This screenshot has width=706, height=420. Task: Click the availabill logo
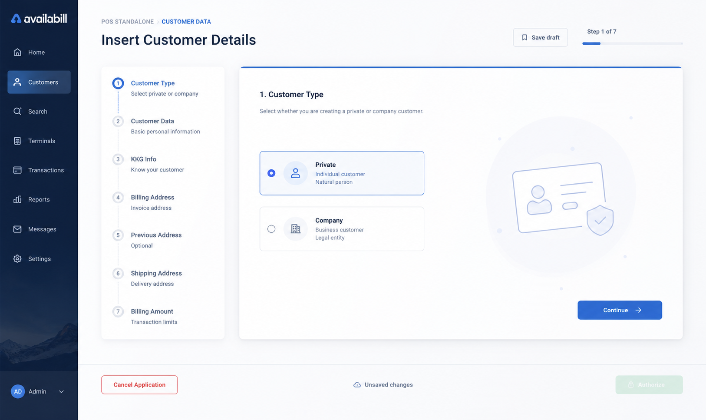pos(39,18)
